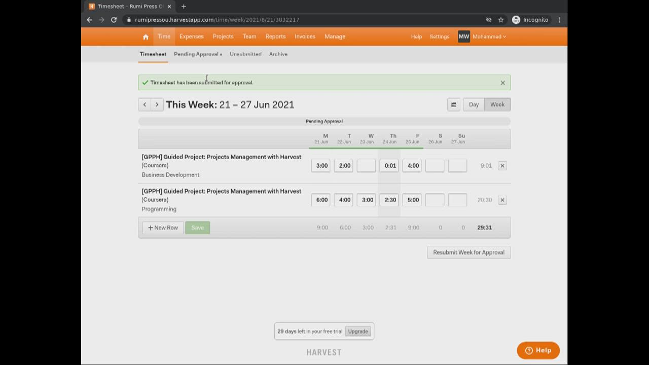
Task: Switch to Week view
Action: click(x=497, y=104)
